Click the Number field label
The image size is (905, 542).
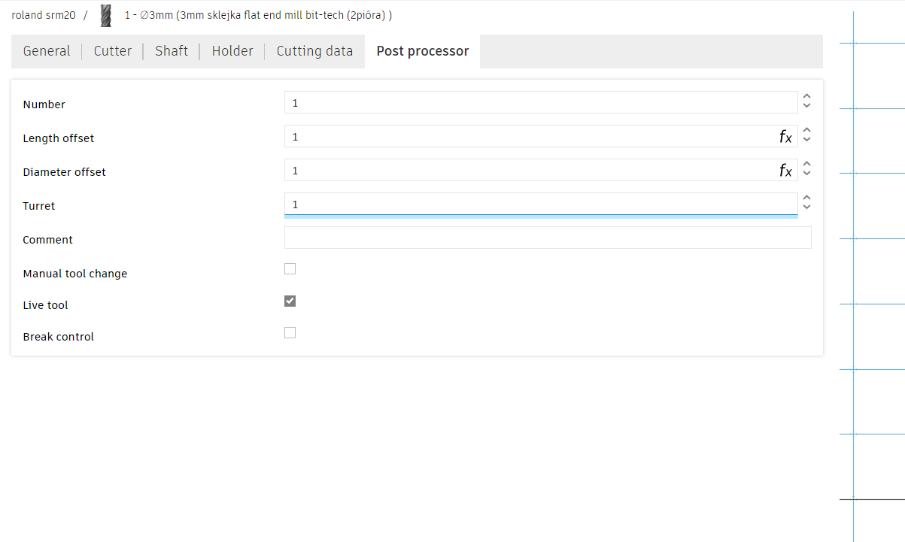[44, 104]
